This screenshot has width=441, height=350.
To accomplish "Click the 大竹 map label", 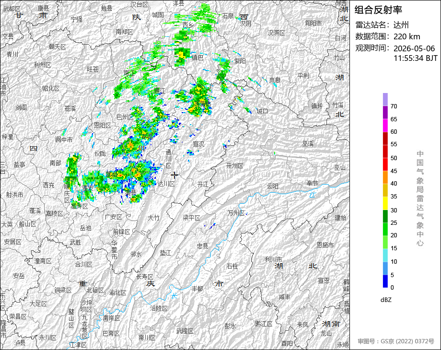I will pos(153,218).
